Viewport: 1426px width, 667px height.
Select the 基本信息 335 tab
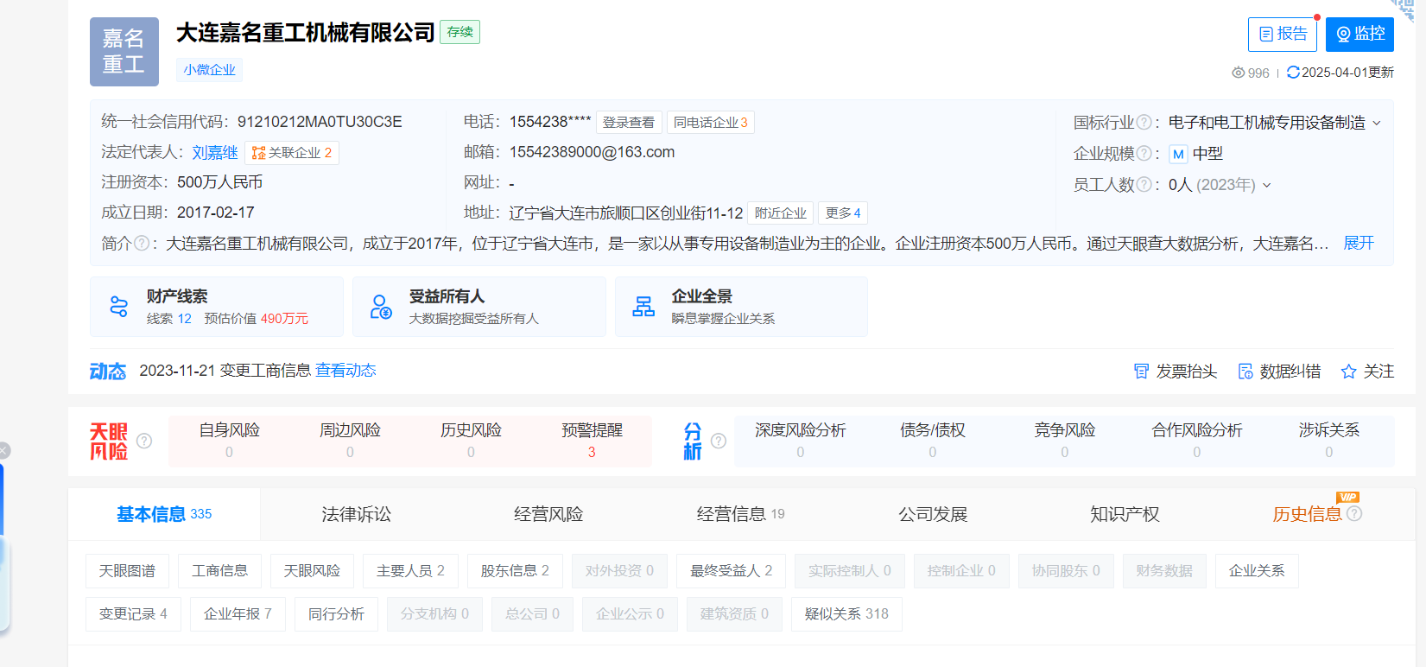(164, 514)
